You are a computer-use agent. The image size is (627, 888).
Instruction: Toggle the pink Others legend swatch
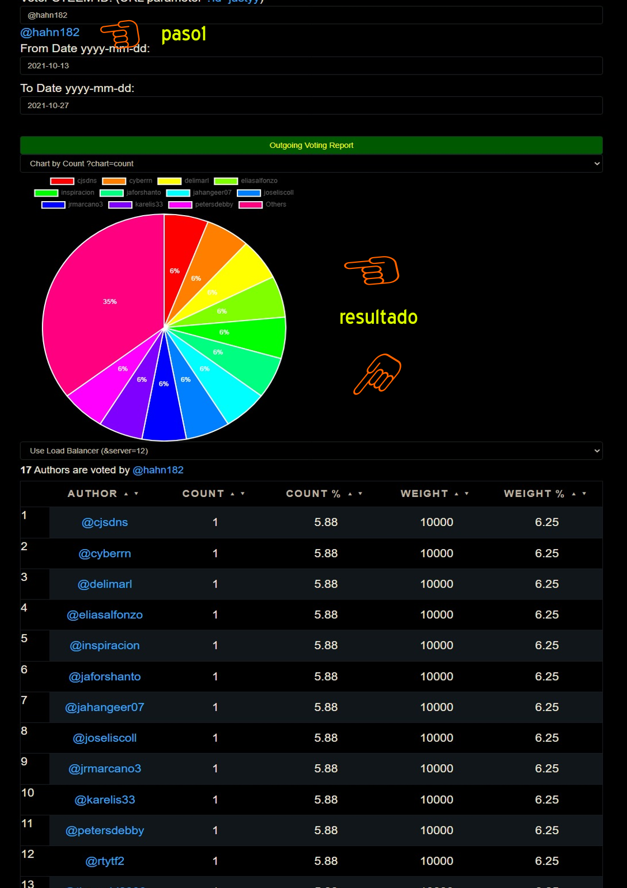point(250,204)
